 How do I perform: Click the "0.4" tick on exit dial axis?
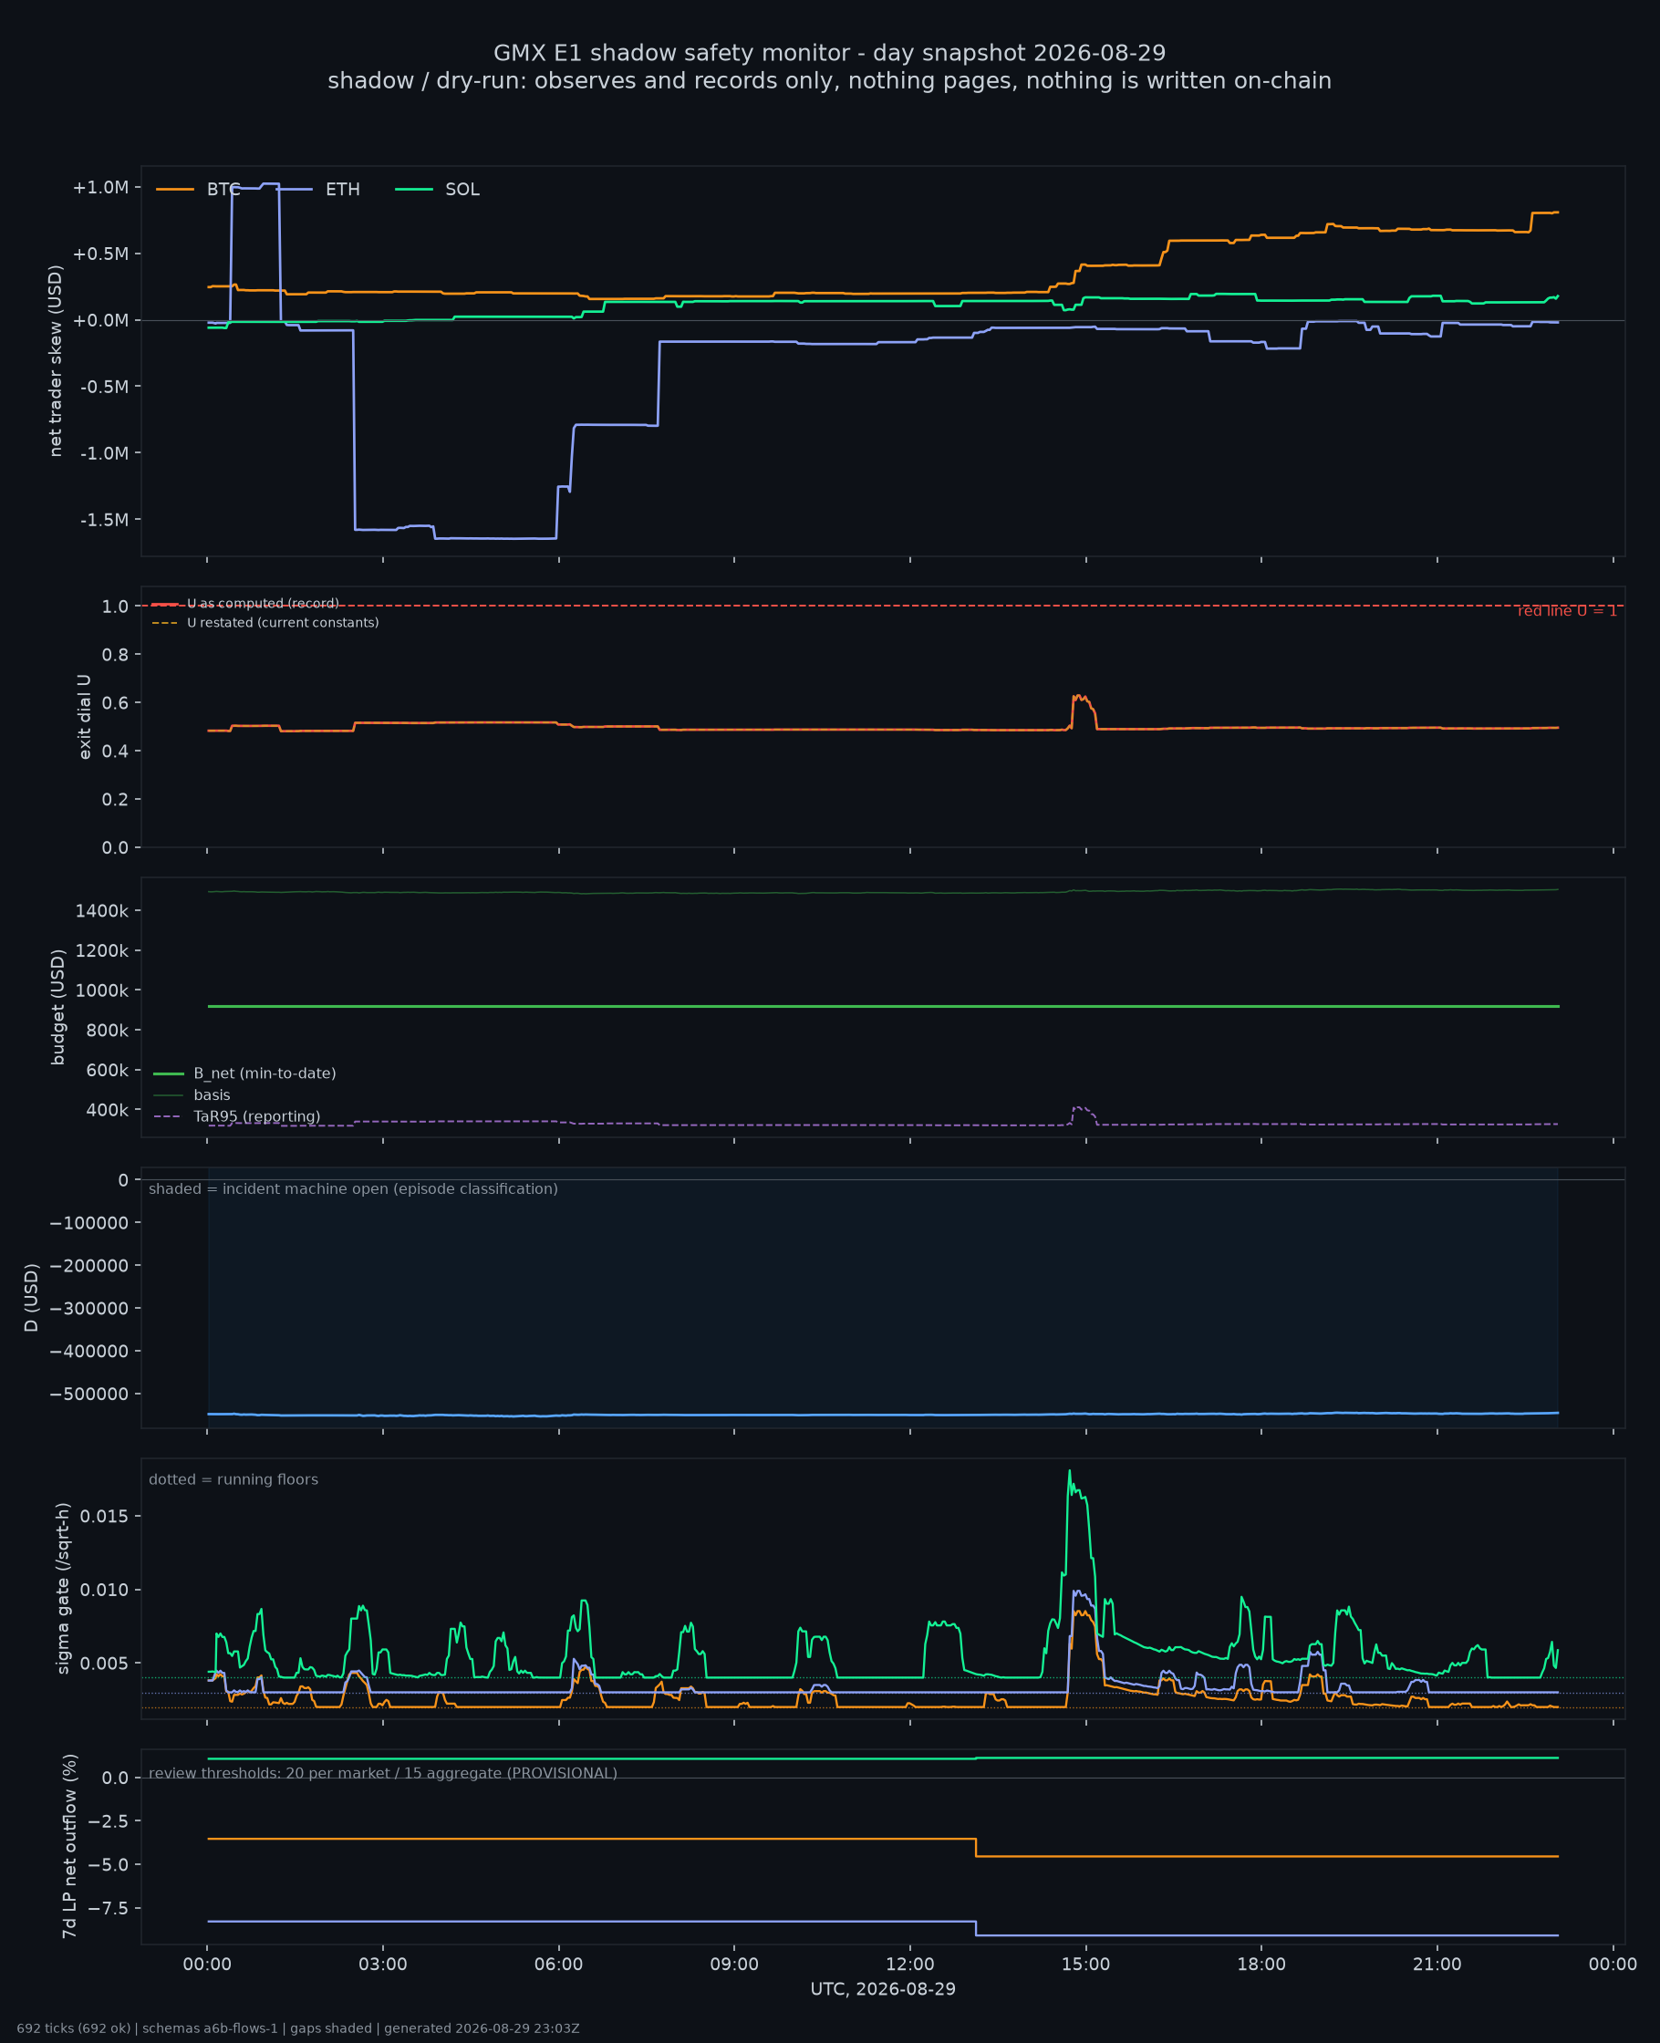click(x=116, y=752)
